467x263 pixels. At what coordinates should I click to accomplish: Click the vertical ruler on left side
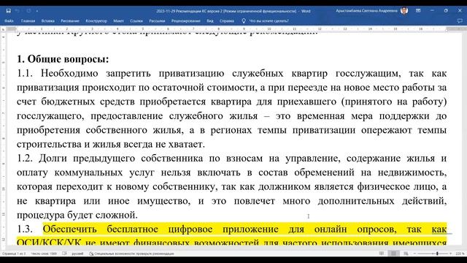3,139
